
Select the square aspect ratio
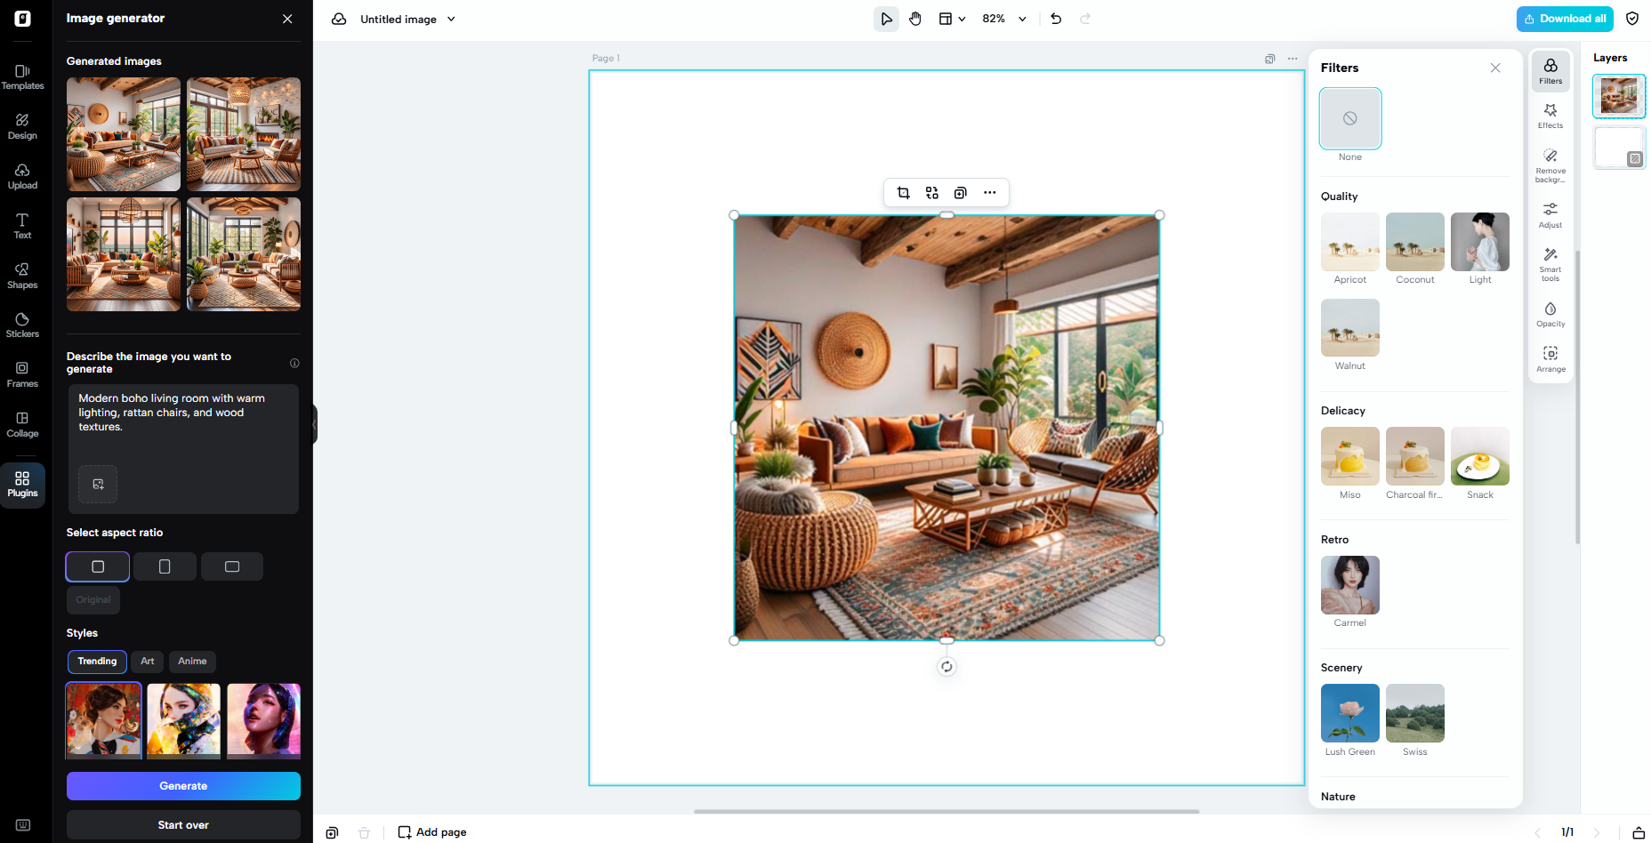point(98,566)
